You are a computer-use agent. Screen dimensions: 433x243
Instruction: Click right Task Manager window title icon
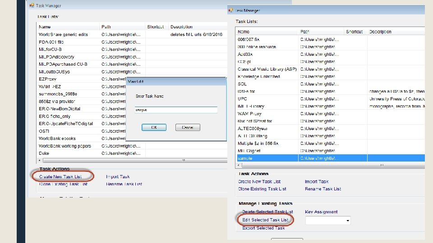coord(230,10)
